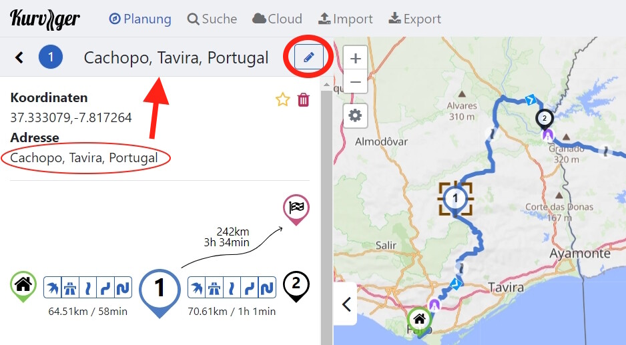Open the Cloud menu
The image size is (626, 345).
[x=277, y=19]
